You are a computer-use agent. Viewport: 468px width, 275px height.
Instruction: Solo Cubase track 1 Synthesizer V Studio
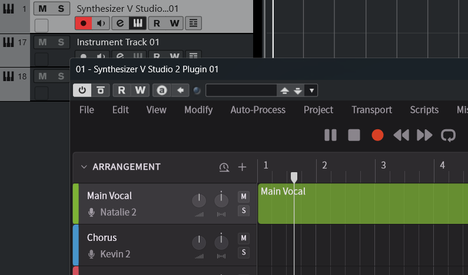click(61, 9)
